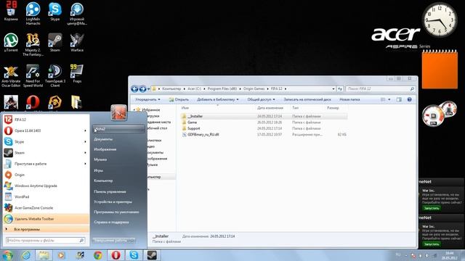
Task: Click the Start menu search field
Action: click(45, 241)
